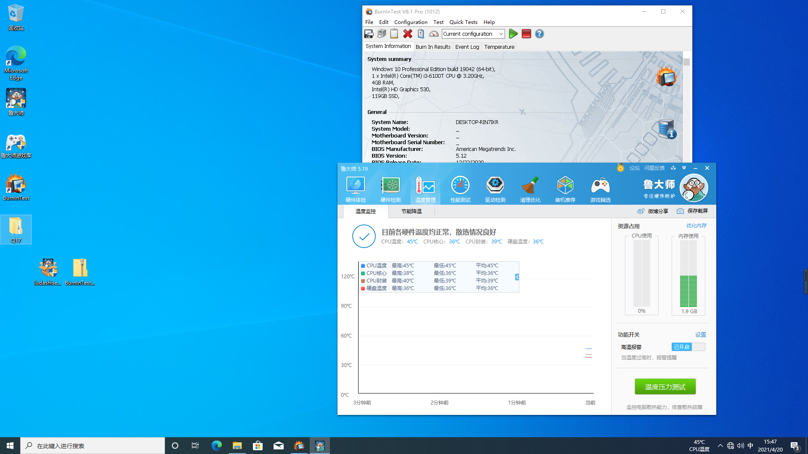Click the 温度压力测试 button
This screenshot has height=454, width=808.
pyautogui.click(x=665, y=386)
